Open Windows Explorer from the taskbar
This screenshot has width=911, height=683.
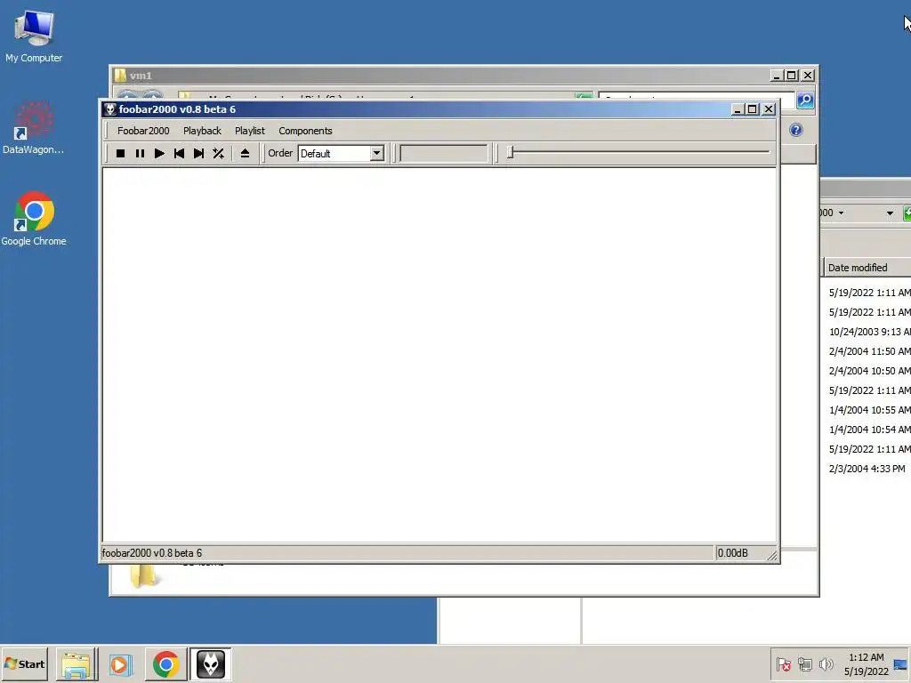[77, 664]
